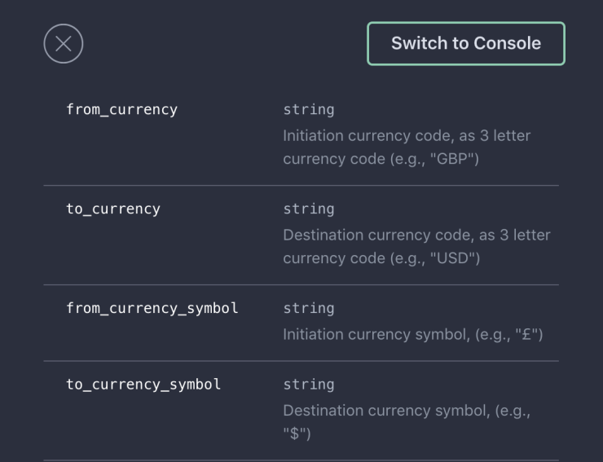This screenshot has width=603, height=462.
Task: Click the divider line below the from_currency row
Action: 301,186
